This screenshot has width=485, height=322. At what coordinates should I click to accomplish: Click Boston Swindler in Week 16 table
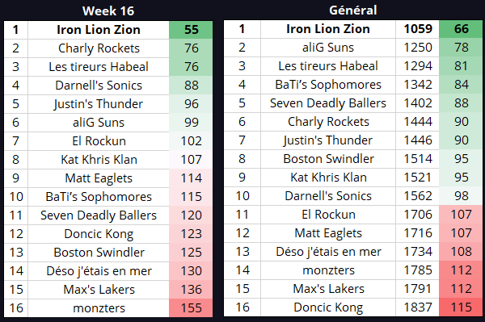pos(99,253)
